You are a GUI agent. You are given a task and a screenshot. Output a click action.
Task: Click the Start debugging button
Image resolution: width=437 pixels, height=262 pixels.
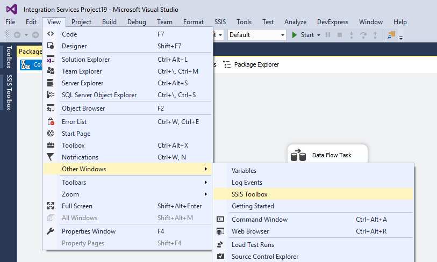point(303,35)
